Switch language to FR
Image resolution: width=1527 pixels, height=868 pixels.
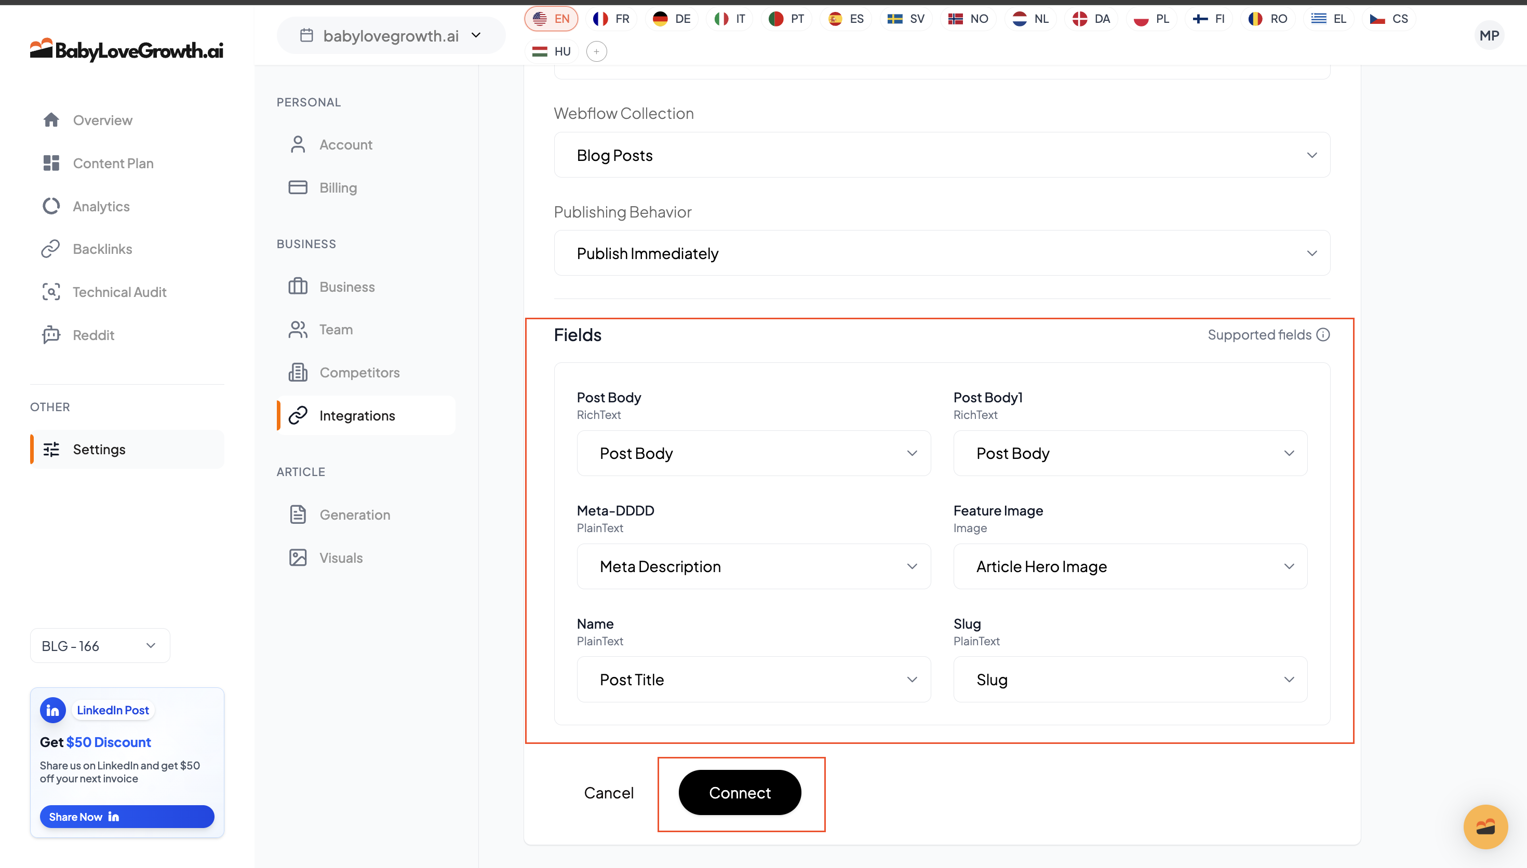point(611,19)
